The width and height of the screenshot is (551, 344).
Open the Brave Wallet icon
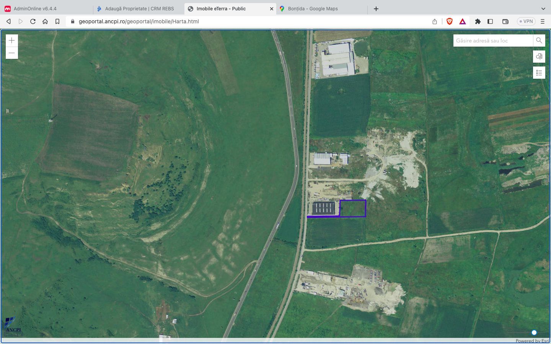tap(505, 21)
